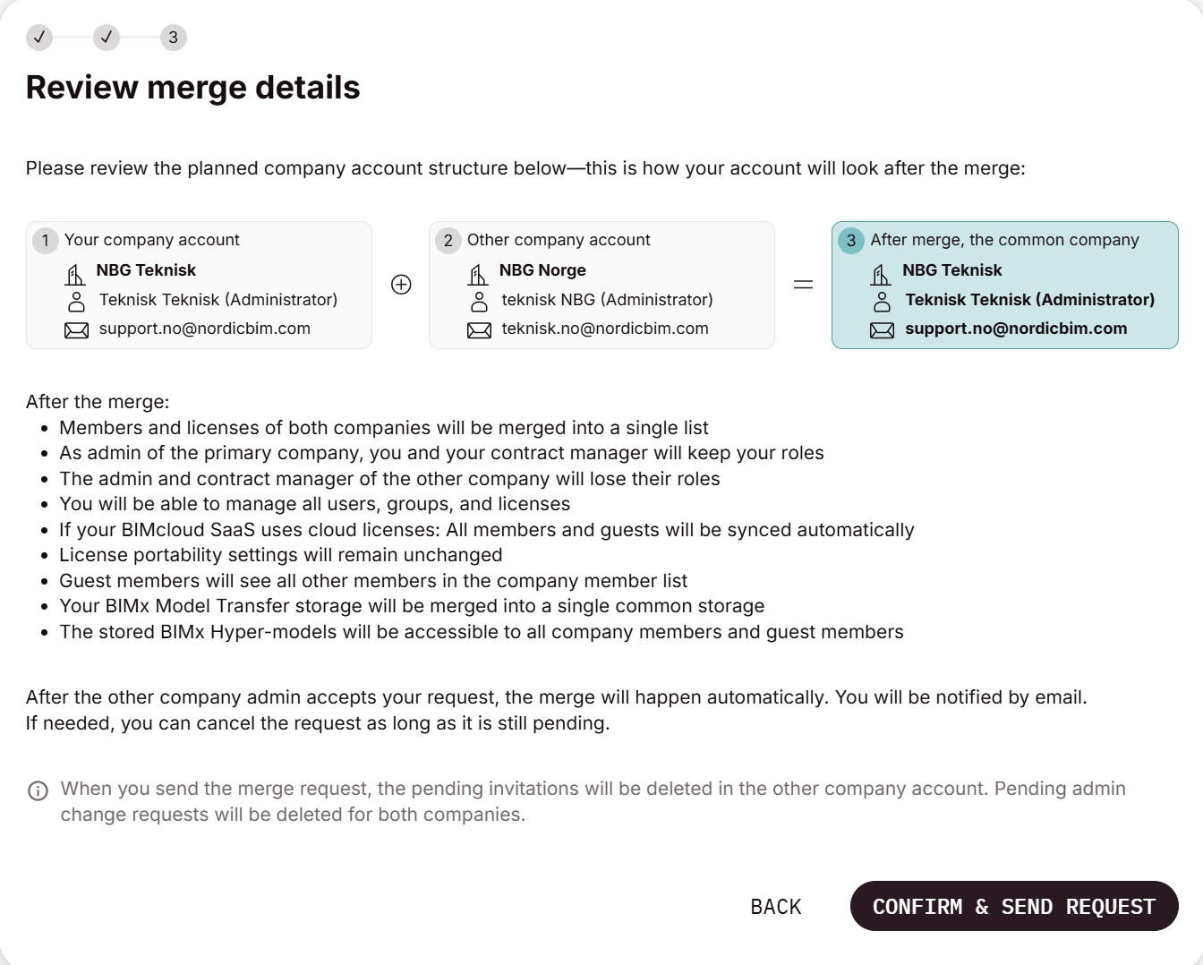Click the envelope icon beside teknisk.no@nordicbim.com
The width and height of the screenshot is (1203, 965).
[x=480, y=330]
